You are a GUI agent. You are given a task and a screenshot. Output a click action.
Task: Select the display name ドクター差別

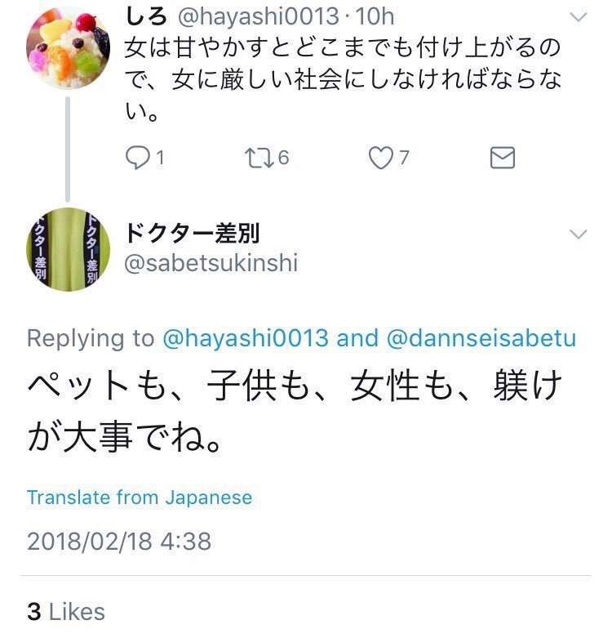tap(193, 233)
